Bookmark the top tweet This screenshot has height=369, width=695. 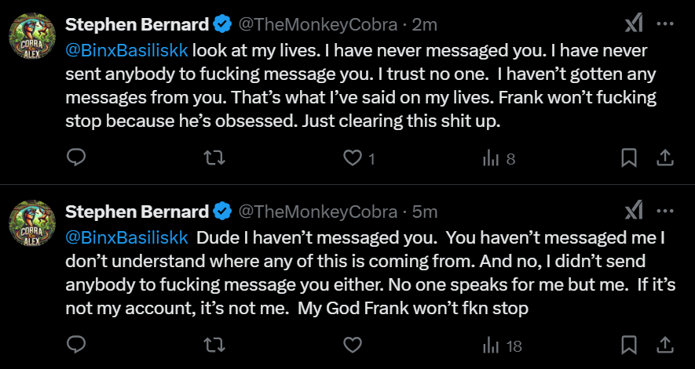629,158
